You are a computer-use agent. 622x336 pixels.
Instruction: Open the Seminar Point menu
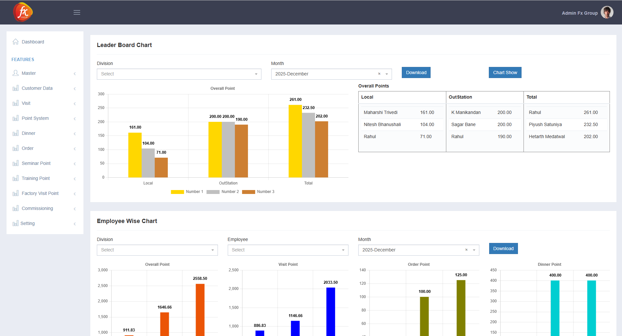[36, 163]
